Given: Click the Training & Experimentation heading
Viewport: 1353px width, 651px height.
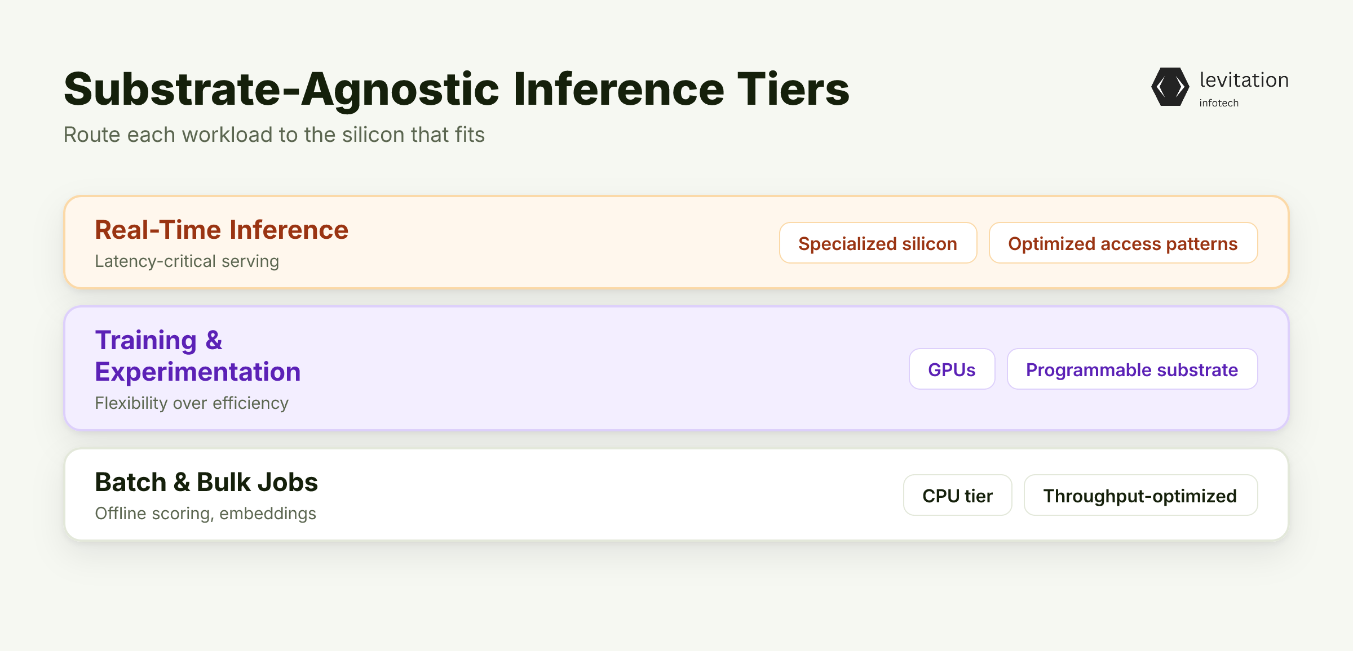Looking at the screenshot, I should click(198, 356).
